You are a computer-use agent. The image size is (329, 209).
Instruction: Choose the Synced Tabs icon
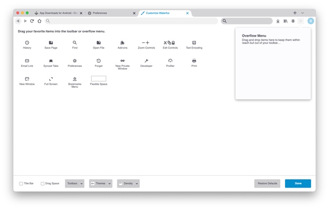coord(51,61)
